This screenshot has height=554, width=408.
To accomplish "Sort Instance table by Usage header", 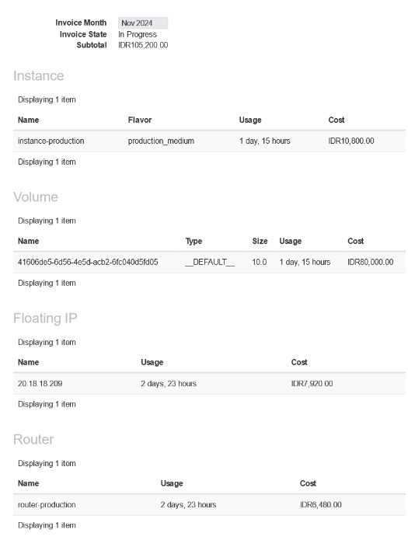I will 250,120.
